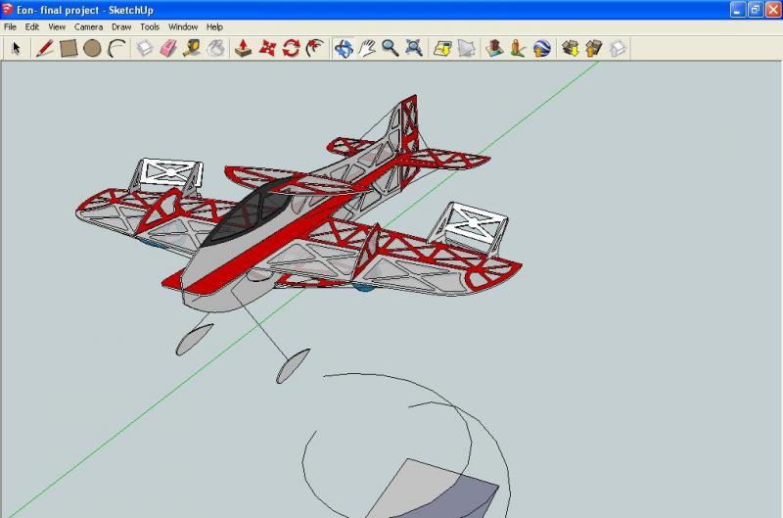Viewport: 783px width, 518px height.
Task: Activate the Circle drawing tool
Action: (x=92, y=48)
